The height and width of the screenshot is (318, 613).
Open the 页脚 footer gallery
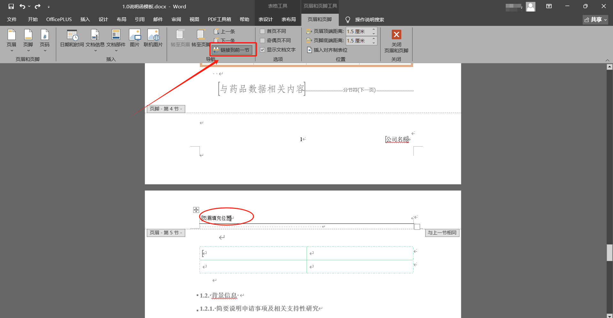coord(28,41)
